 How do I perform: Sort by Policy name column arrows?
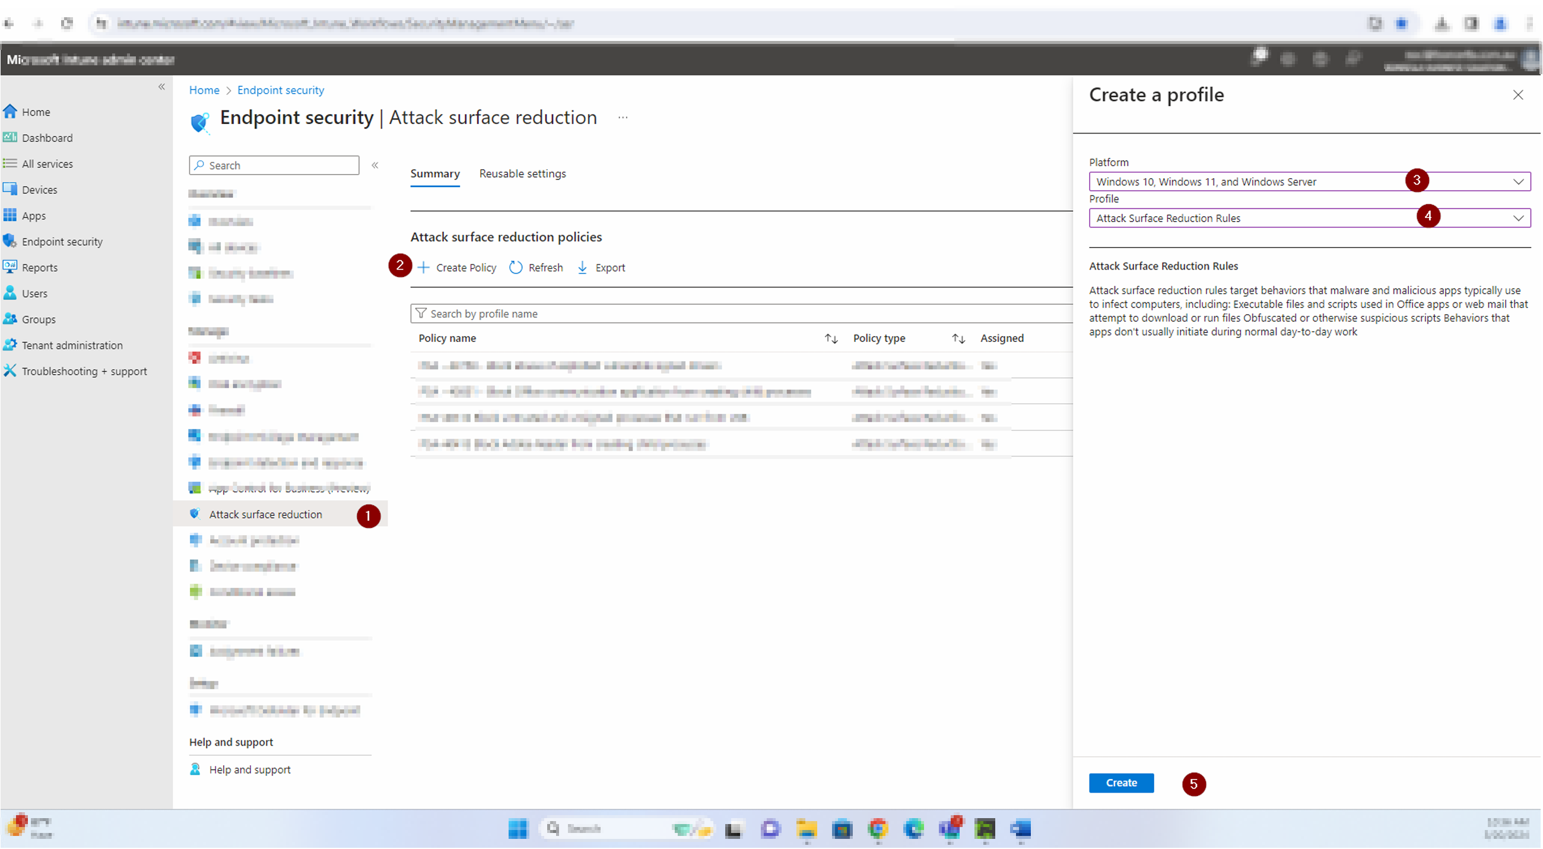831,339
